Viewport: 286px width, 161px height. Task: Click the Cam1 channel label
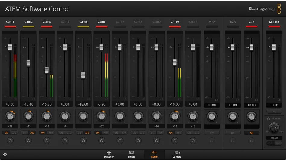[10, 21]
